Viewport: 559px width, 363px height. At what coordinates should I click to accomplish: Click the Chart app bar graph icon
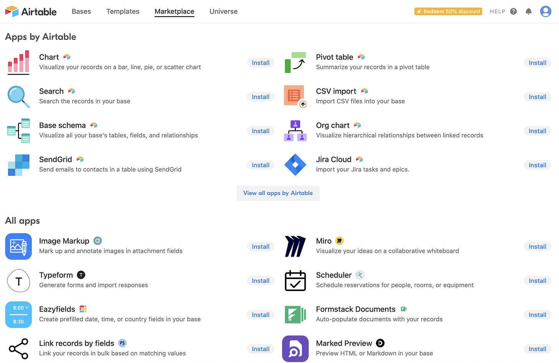[x=18, y=62]
